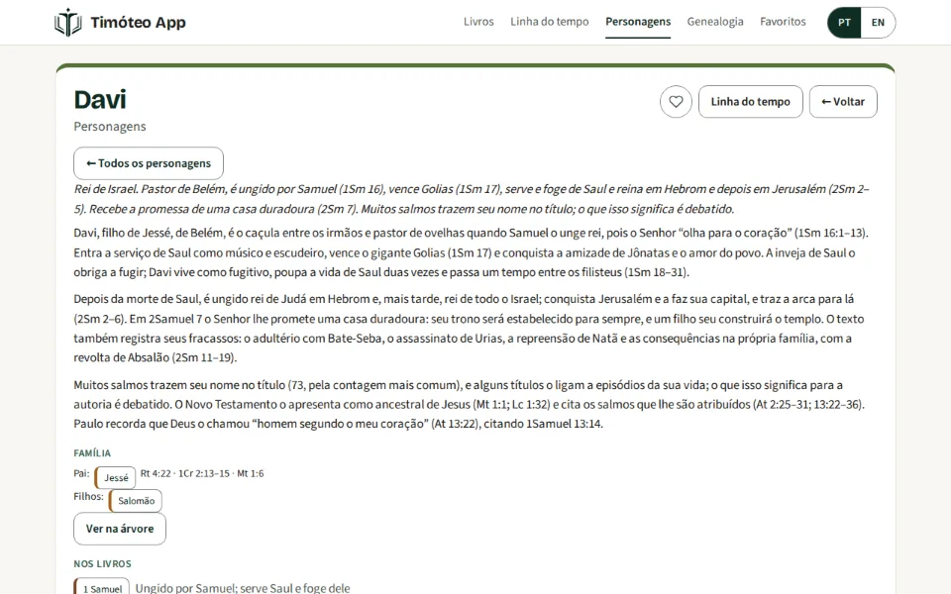The width and height of the screenshot is (951, 594).
Task: Open the Salomão character chip
Action: 136,501
